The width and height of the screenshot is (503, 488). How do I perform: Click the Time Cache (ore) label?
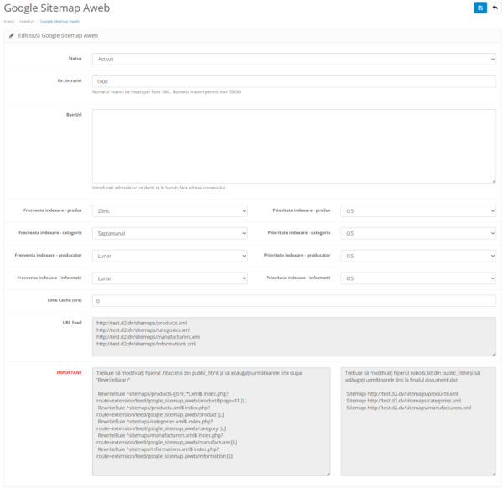click(65, 300)
